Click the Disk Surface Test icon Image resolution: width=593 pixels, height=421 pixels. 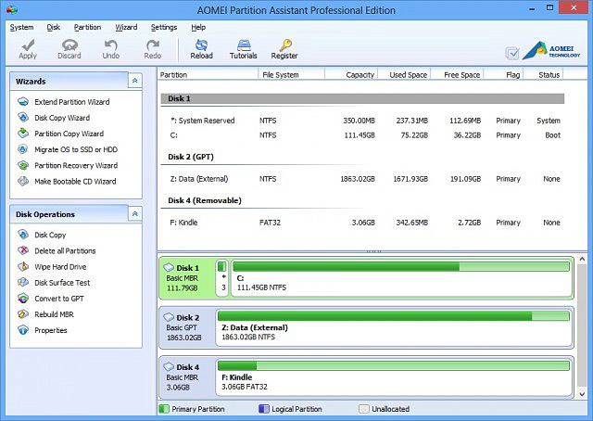point(23,282)
